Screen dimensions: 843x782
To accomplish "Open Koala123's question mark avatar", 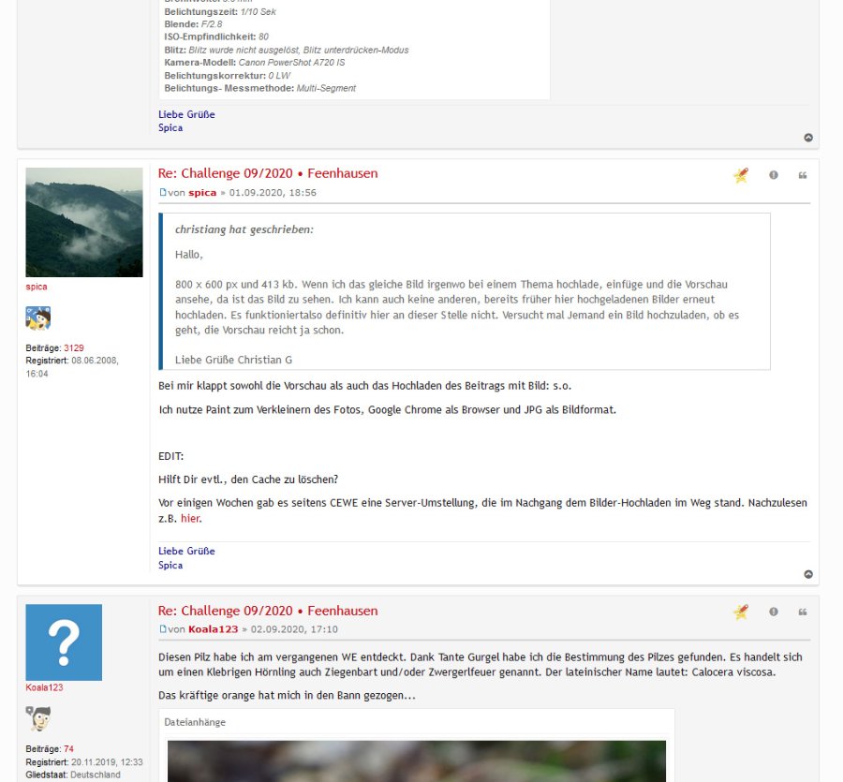I will [x=64, y=642].
